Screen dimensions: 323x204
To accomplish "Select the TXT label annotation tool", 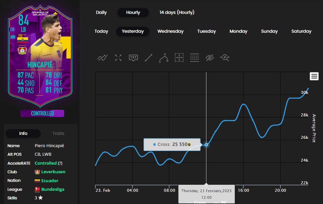I will point(133,58).
